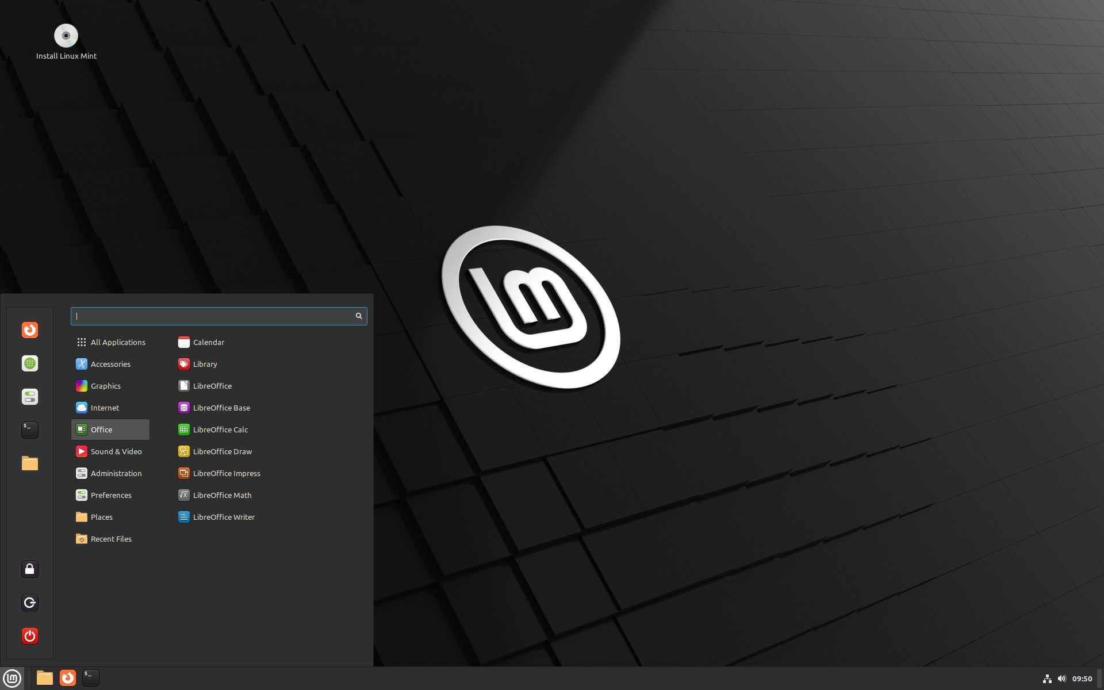Image resolution: width=1104 pixels, height=690 pixels.
Task: Launch Firefox from the menu sidebar
Action: tap(29, 330)
